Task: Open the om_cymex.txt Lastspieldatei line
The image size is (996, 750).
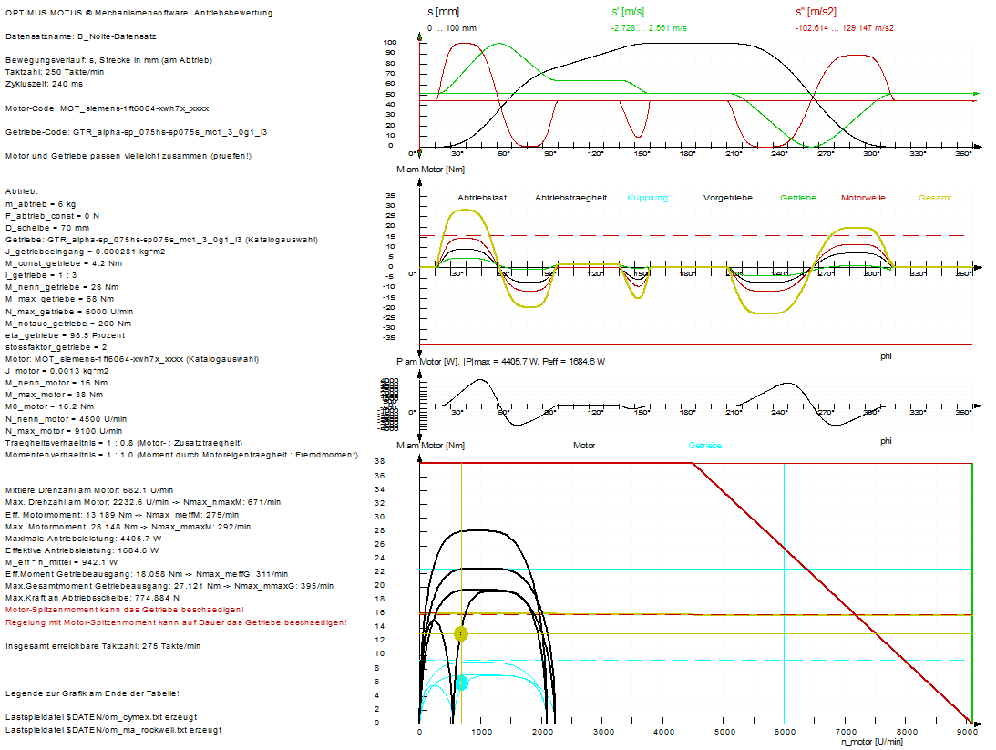Action: (100, 717)
